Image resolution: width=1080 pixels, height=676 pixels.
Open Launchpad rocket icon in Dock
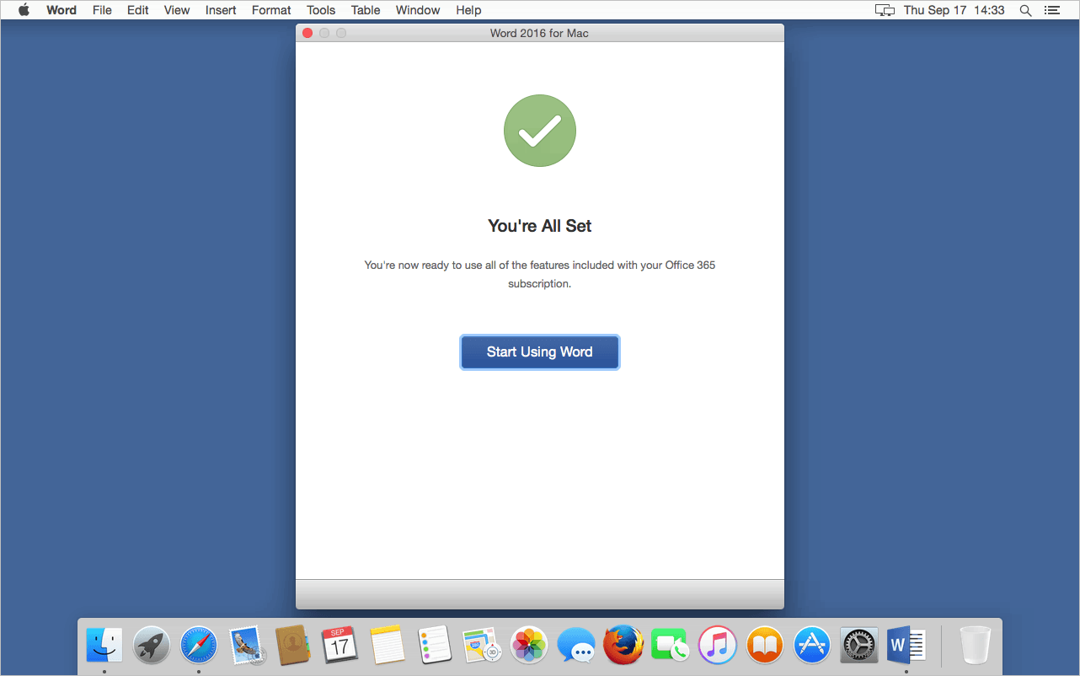pos(152,646)
